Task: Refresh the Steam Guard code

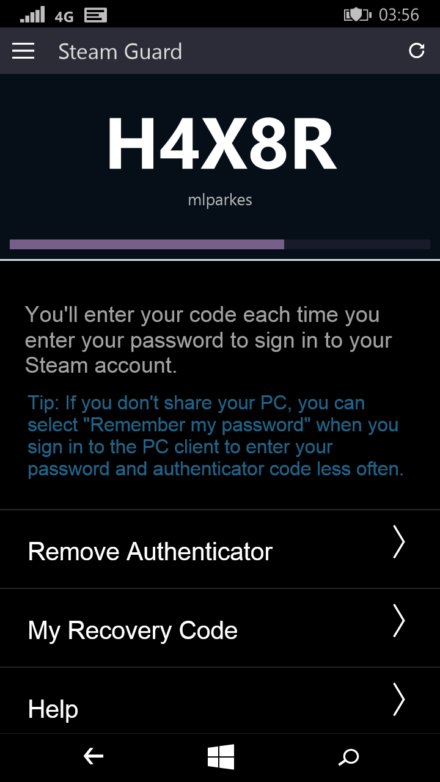Action: 417,51
